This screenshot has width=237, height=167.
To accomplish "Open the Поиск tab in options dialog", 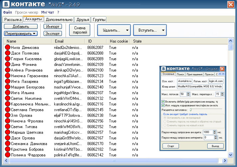I will (x=180, y=74).
